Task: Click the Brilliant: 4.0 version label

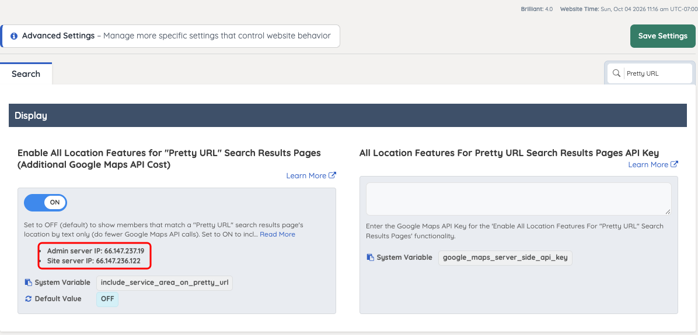Action: (537, 9)
